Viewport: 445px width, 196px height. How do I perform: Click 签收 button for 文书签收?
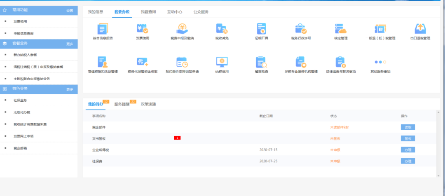[408, 138]
